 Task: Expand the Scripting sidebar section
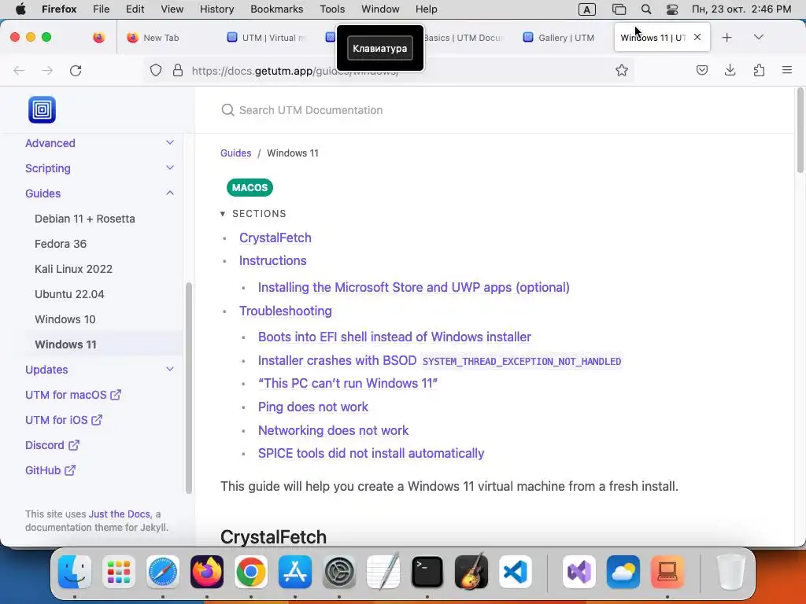tap(170, 168)
